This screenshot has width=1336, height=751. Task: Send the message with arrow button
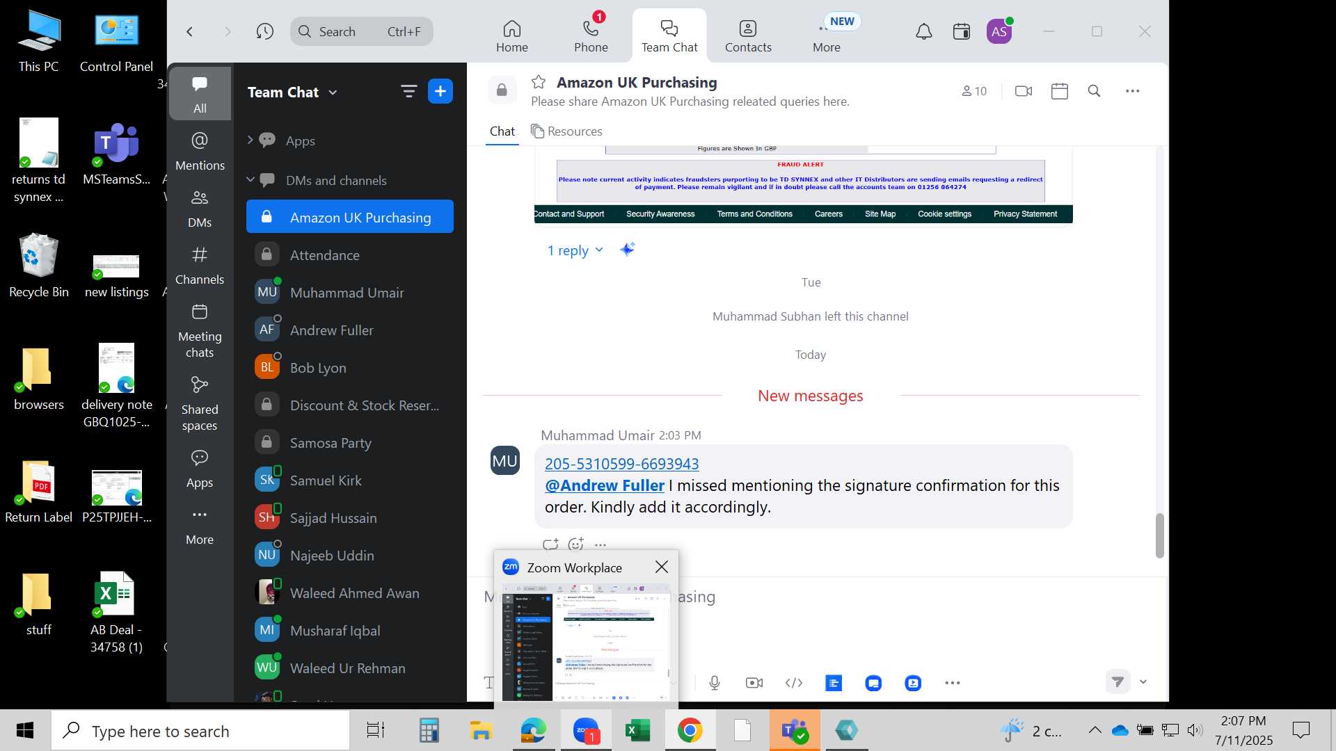pyautogui.click(x=1118, y=682)
